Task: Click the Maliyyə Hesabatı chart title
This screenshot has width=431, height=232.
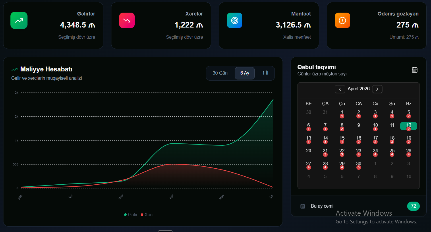Action: (x=46, y=69)
